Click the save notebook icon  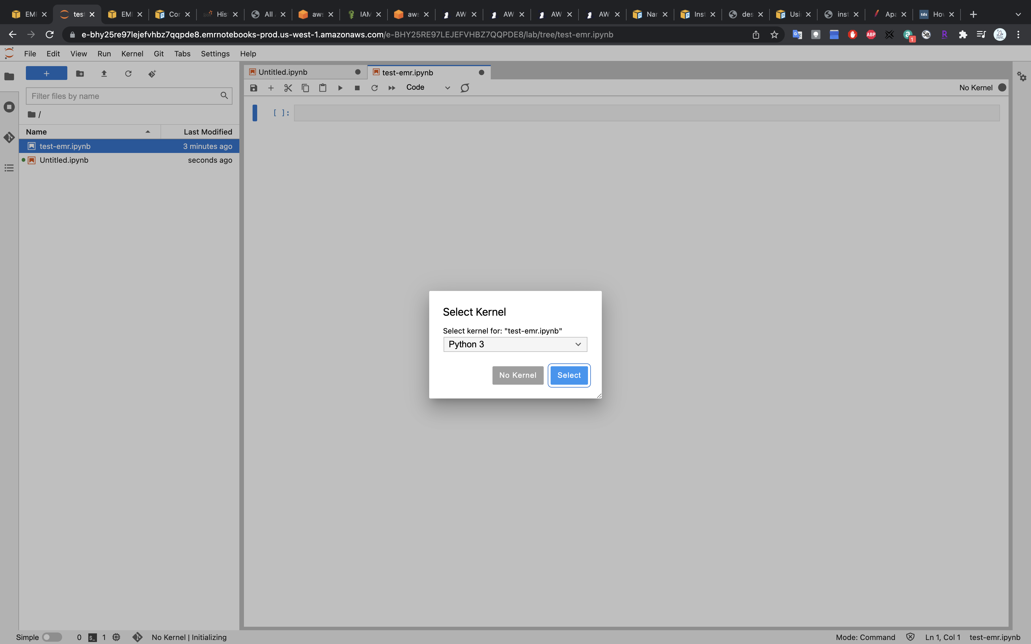pyautogui.click(x=253, y=88)
